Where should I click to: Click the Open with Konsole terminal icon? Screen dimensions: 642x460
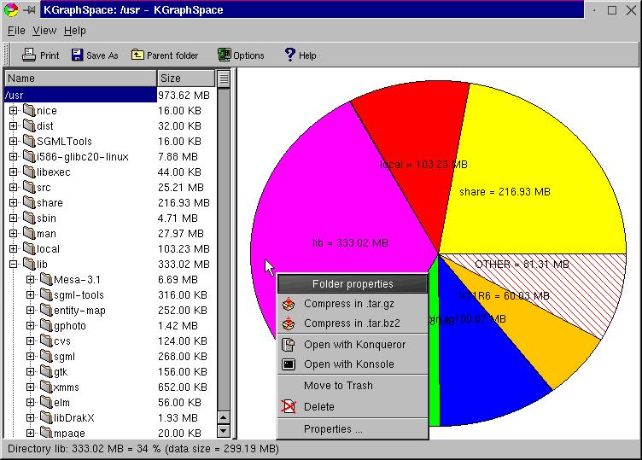(289, 364)
